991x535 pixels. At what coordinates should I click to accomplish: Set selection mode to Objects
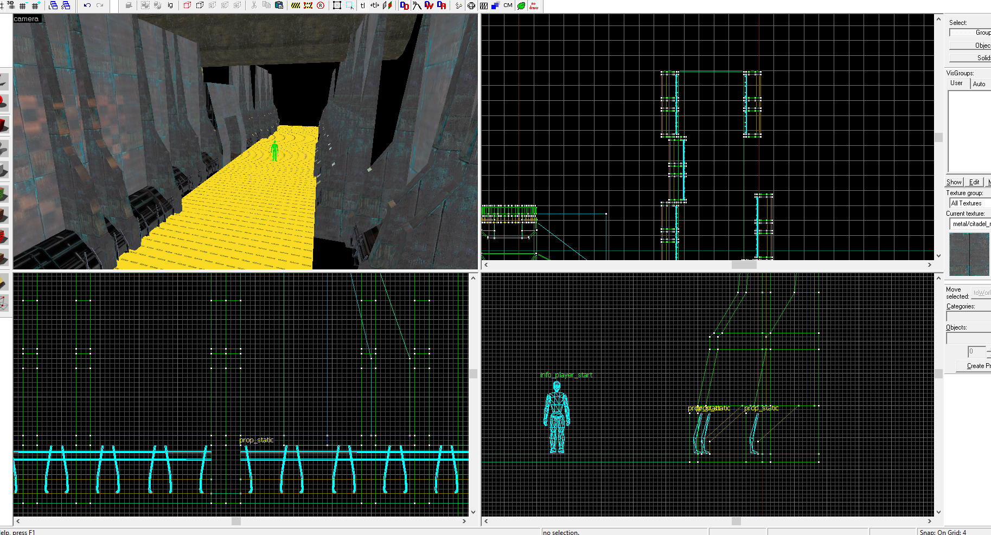(x=970, y=45)
